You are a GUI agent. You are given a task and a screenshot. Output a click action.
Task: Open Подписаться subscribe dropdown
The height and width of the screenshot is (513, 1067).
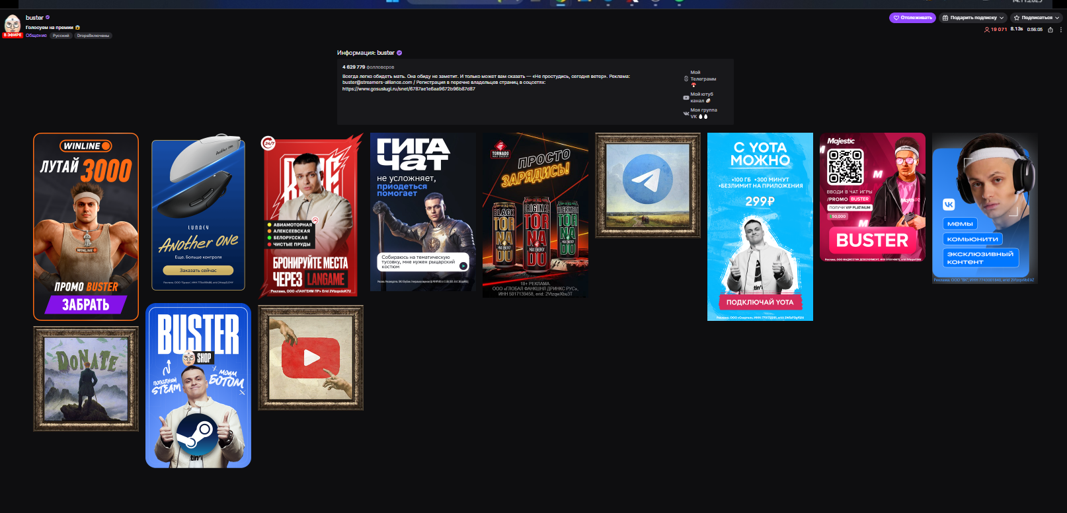(x=1036, y=18)
